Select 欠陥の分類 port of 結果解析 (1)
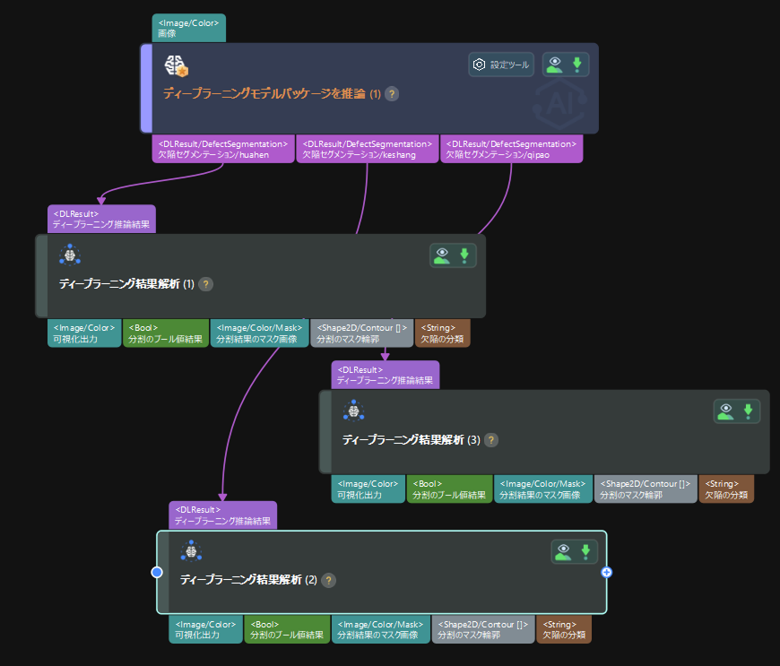 coord(443,333)
